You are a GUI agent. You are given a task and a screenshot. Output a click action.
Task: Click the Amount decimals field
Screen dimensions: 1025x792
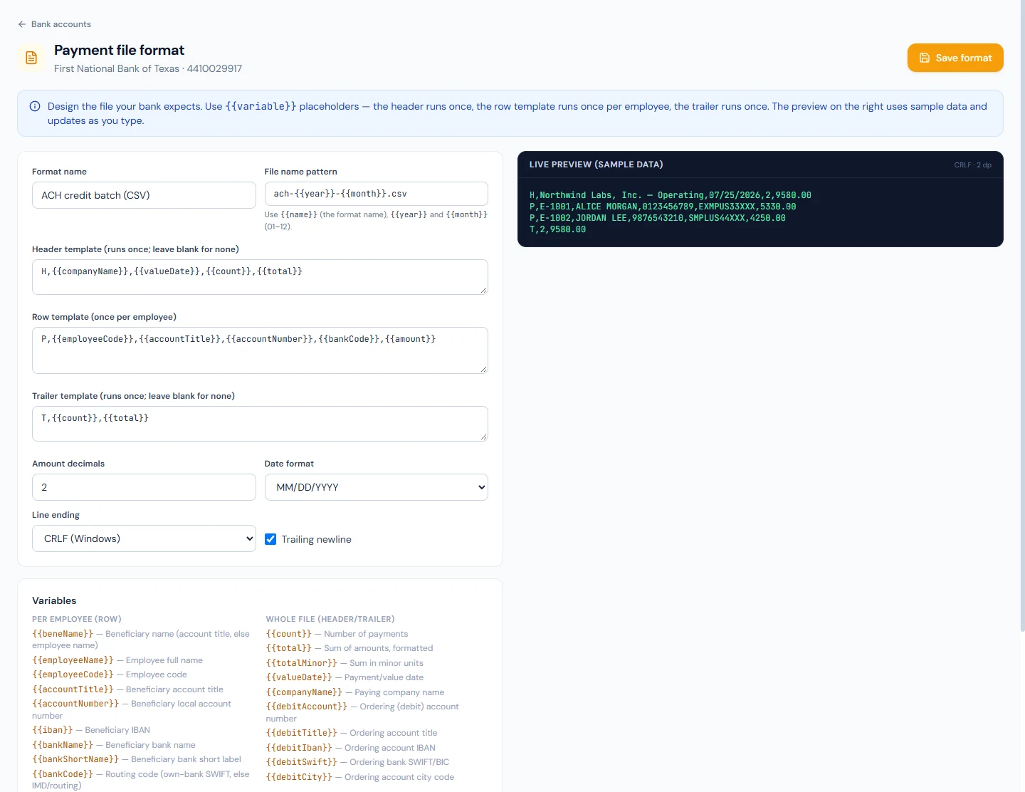[144, 487]
